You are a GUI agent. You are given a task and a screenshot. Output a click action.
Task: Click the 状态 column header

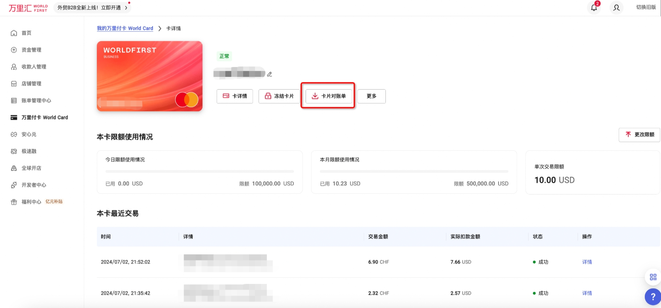538,237
